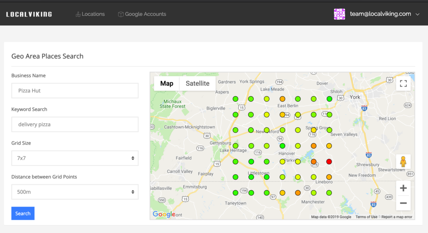
Task: Focus the Keyword Search input field
Action: (75, 124)
